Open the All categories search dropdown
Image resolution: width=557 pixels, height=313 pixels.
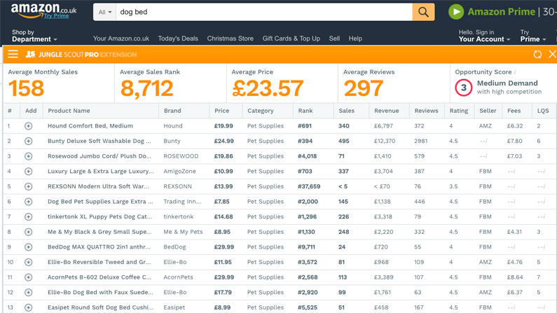(105, 12)
